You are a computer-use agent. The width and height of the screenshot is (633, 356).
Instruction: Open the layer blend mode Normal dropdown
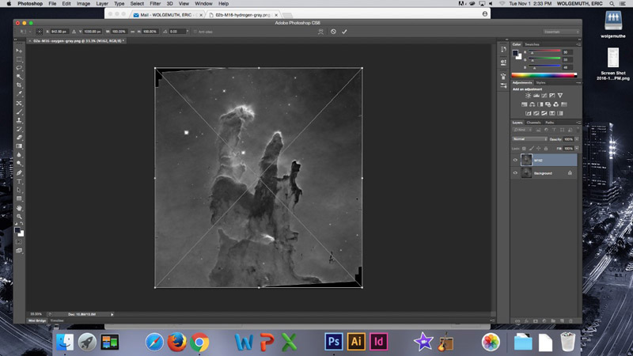[x=529, y=139]
